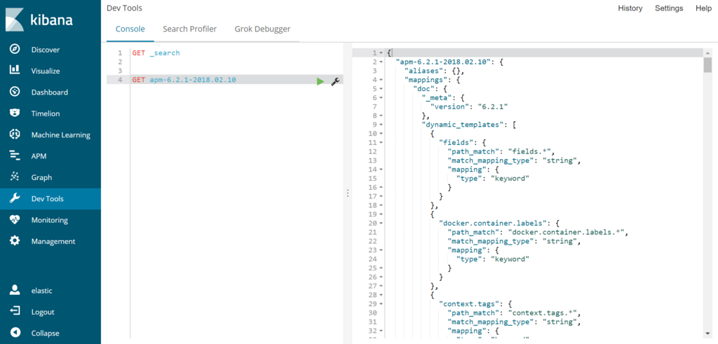718x344 pixels.
Task: Click GET apm-6.2.1-2018.02.10 request line
Action: tap(184, 80)
